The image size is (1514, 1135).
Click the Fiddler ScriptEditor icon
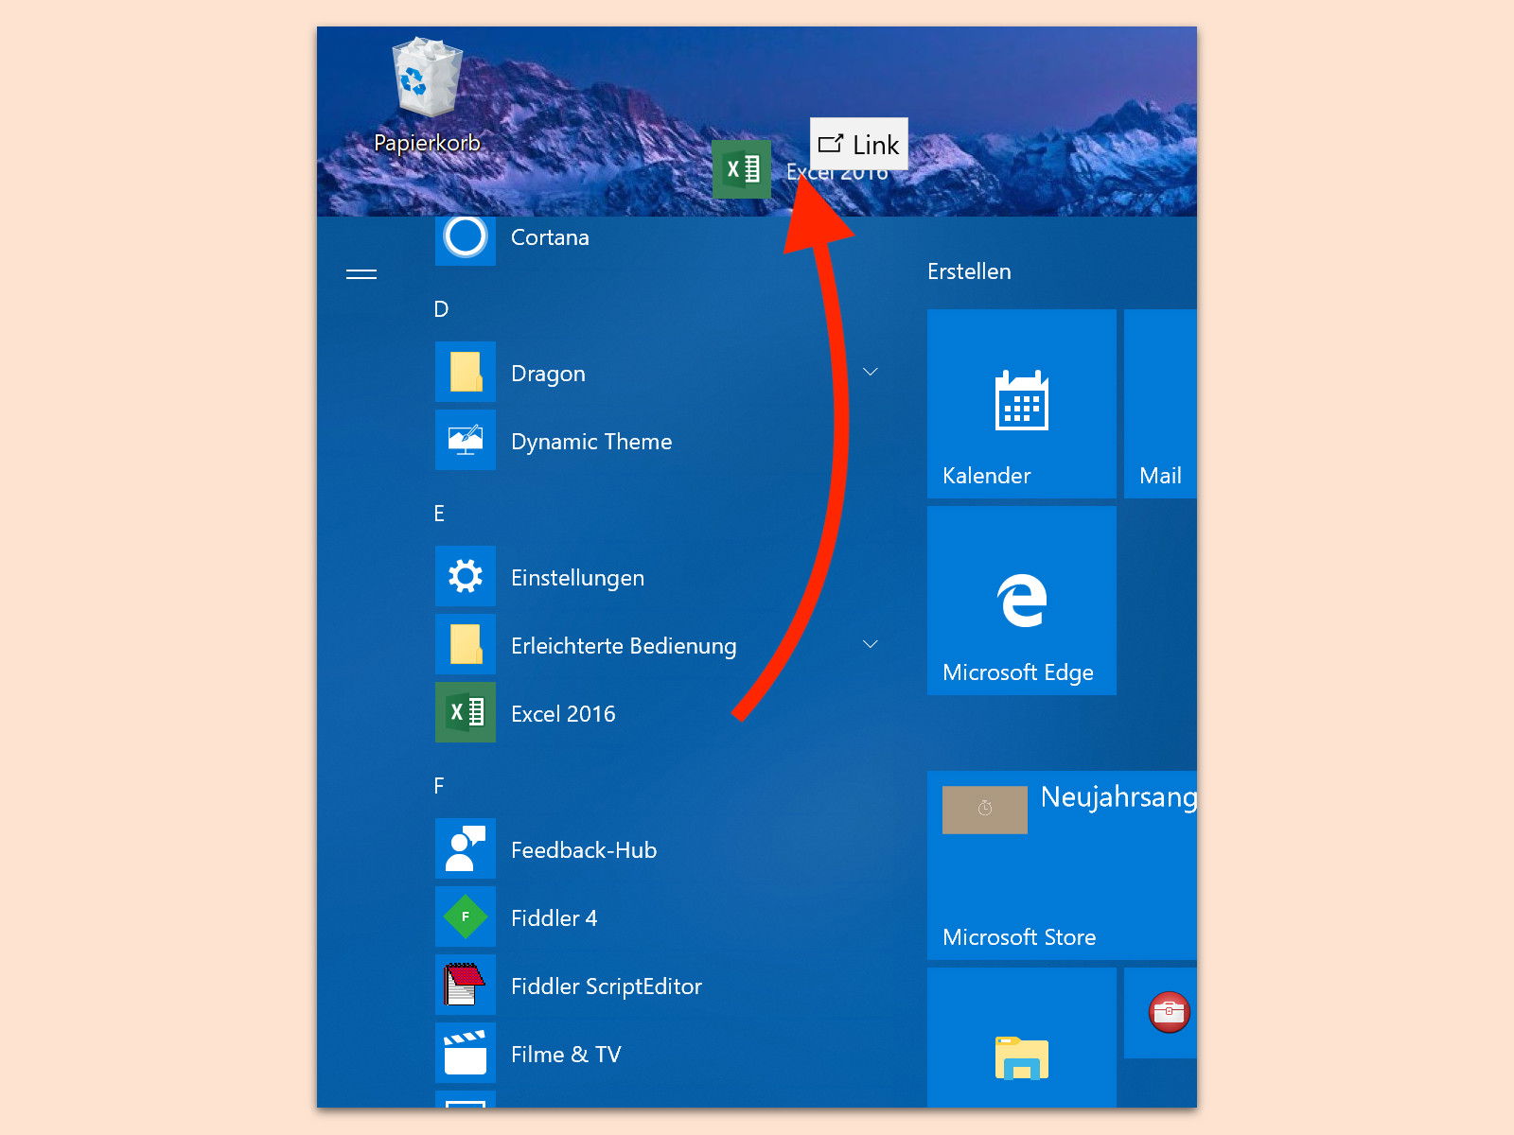pyautogui.click(x=466, y=985)
